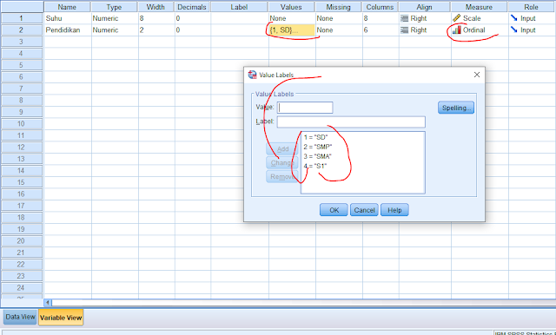Focus the Label input field
This screenshot has height=335, width=556.
(x=351, y=122)
